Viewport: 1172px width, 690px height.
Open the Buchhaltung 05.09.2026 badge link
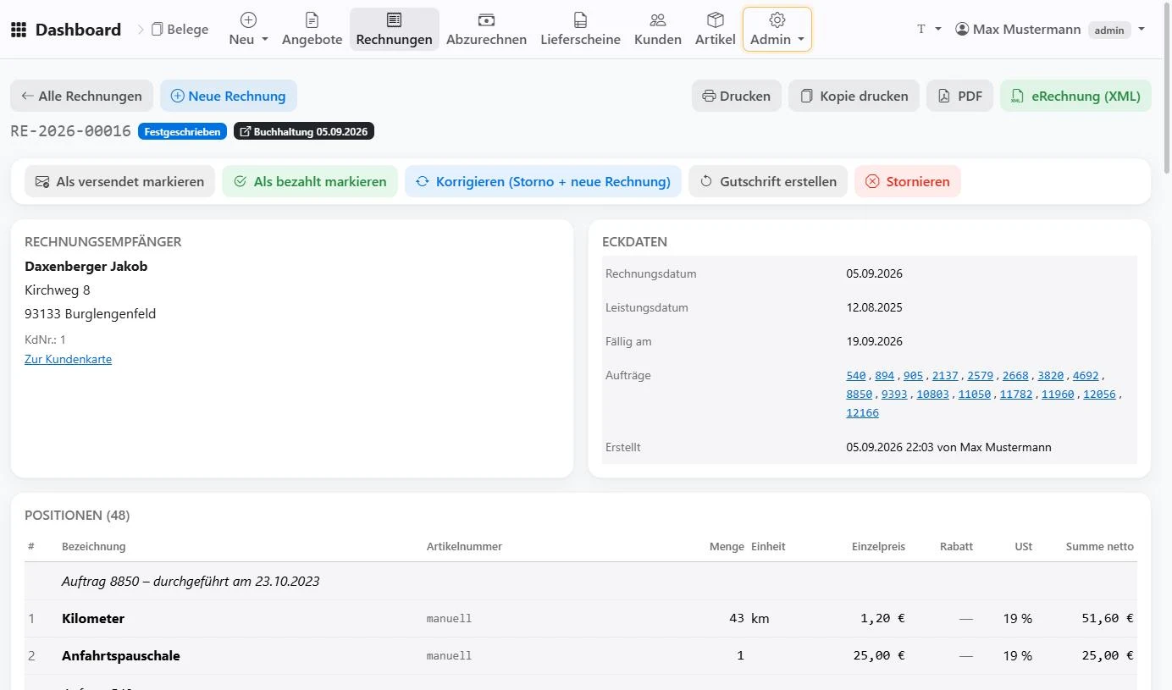[x=303, y=131]
